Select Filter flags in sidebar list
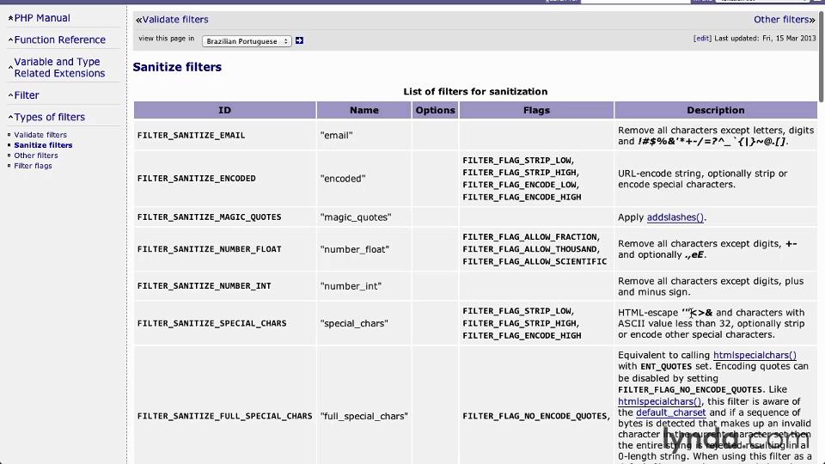Viewport: 825px width, 464px height. (x=33, y=166)
